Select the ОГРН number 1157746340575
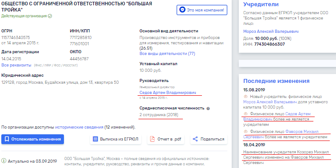The height and width of the screenshot is (168, 336). click(x=16, y=38)
